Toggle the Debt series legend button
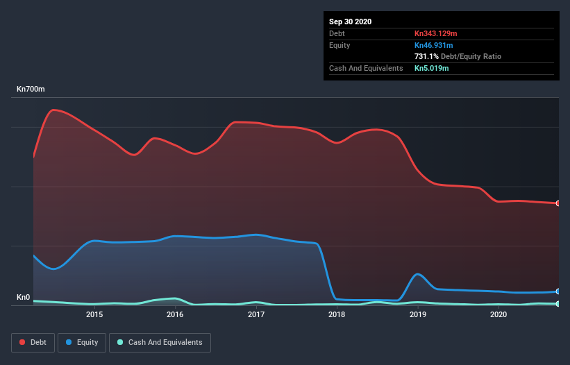570x365 pixels. [x=33, y=343]
